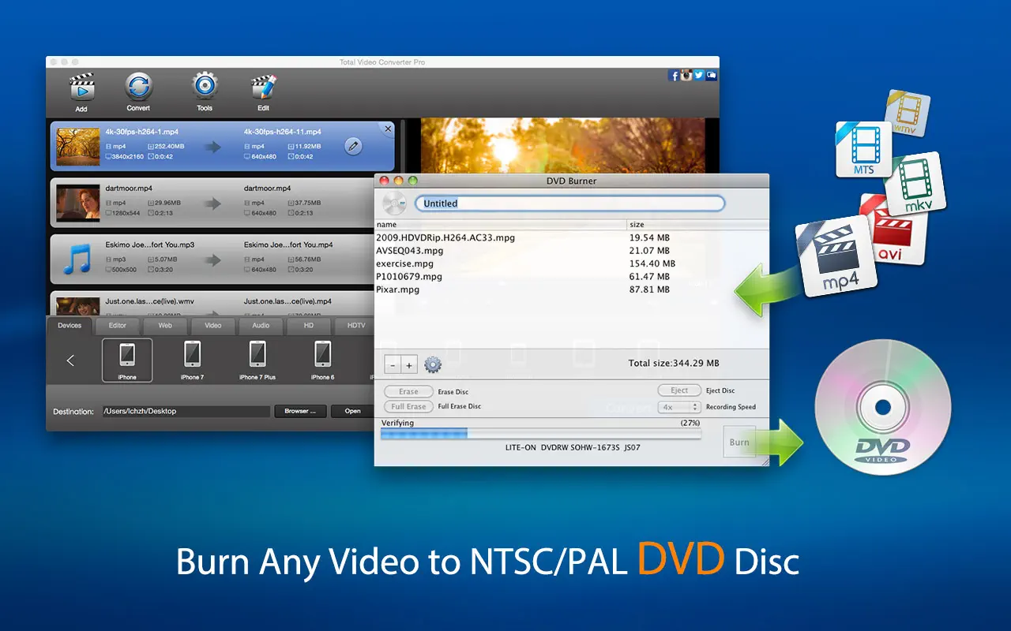Click the Add video toolbar icon
1011x631 pixels.
click(x=81, y=88)
